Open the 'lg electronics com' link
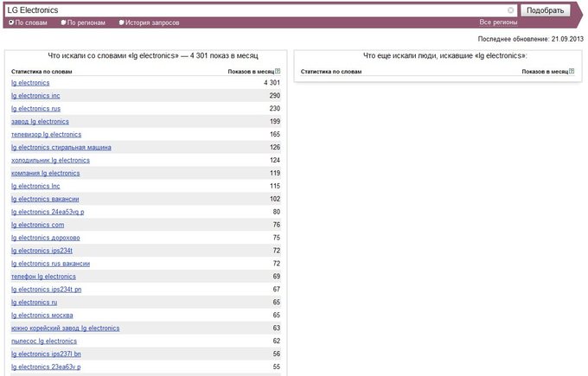588x376 pixels. (37, 225)
